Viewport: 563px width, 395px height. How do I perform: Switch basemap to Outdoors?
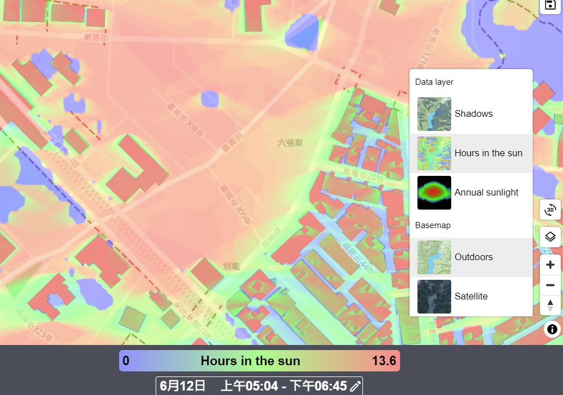[471, 257]
